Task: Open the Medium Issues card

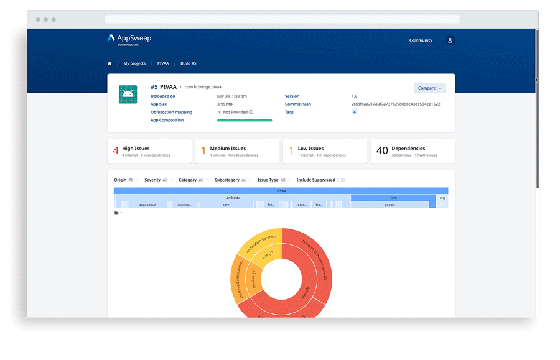Action: pyautogui.click(x=238, y=151)
